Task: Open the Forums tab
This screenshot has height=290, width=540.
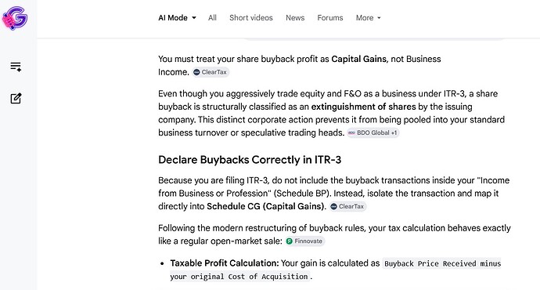Action: (x=330, y=17)
